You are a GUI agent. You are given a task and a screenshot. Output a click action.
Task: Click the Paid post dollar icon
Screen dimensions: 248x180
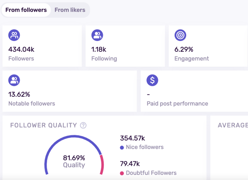(x=153, y=80)
